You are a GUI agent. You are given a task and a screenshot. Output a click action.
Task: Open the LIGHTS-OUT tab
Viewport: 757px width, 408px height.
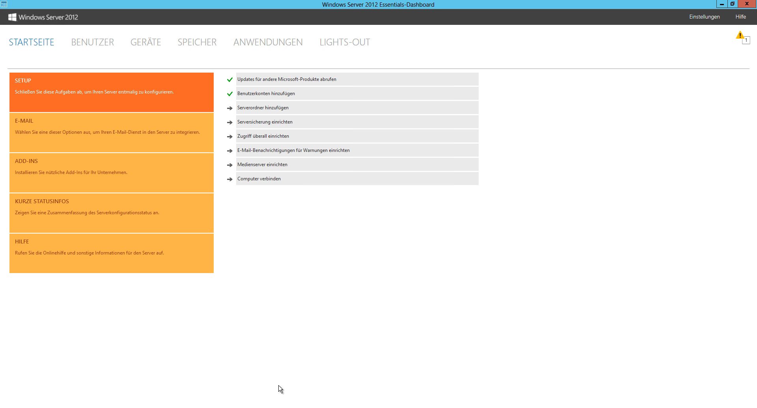click(x=345, y=42)
